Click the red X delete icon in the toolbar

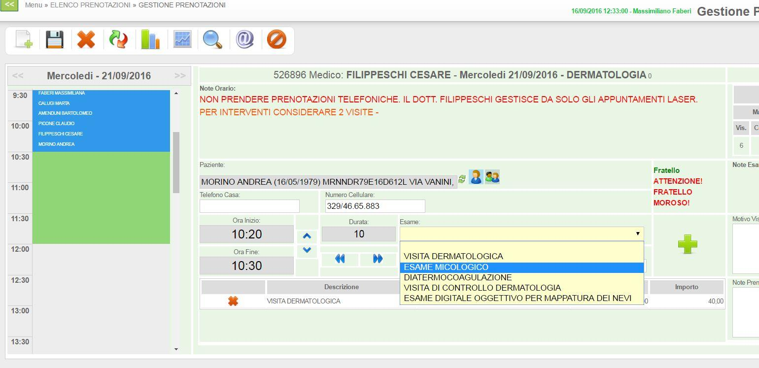[x=86, y=39]
